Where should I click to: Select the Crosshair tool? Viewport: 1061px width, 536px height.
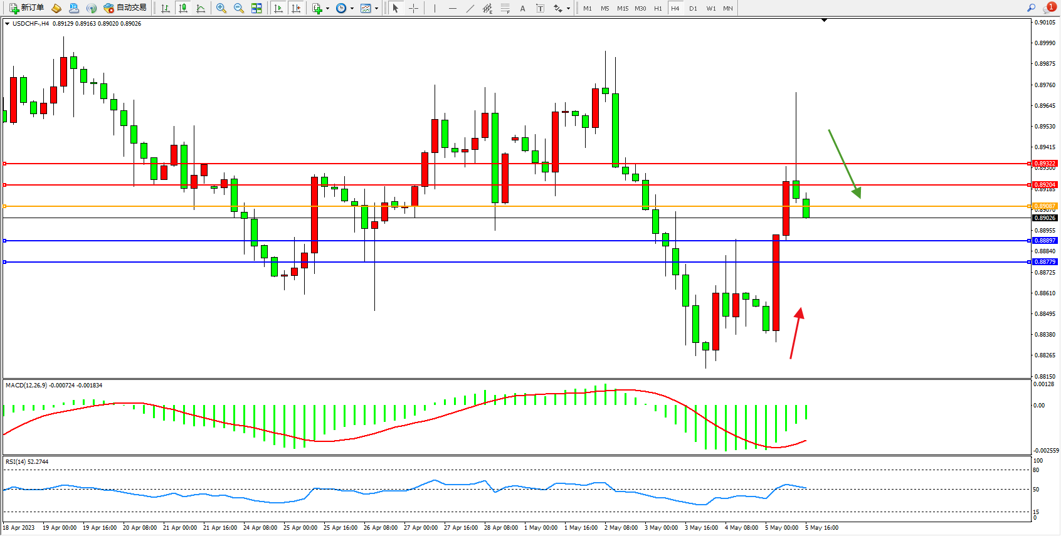(414, 8)
